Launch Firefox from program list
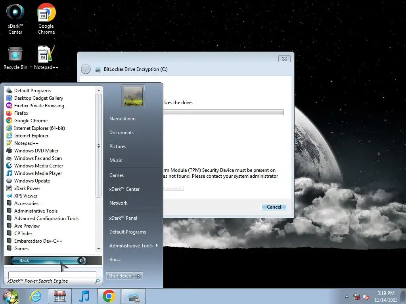406x304 pixels. tap(17, 113)
